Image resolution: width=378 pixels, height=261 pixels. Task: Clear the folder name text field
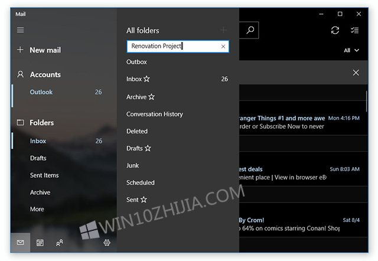coord(223,47)
